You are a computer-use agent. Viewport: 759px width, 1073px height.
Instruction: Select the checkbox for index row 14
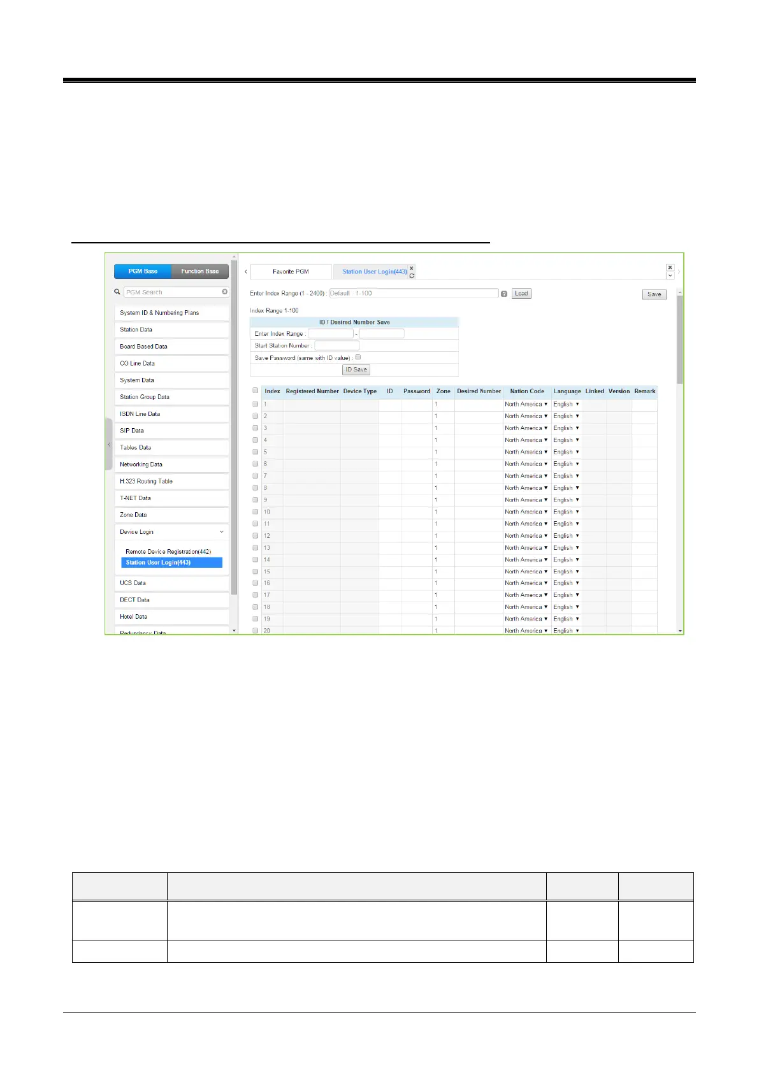coord(255,559)
